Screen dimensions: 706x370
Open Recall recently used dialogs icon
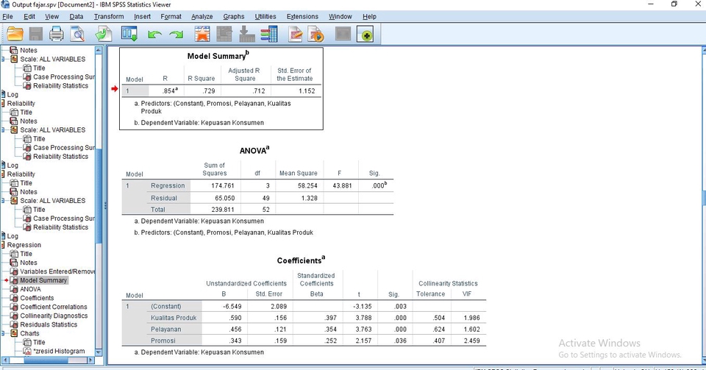pos(129,35)
